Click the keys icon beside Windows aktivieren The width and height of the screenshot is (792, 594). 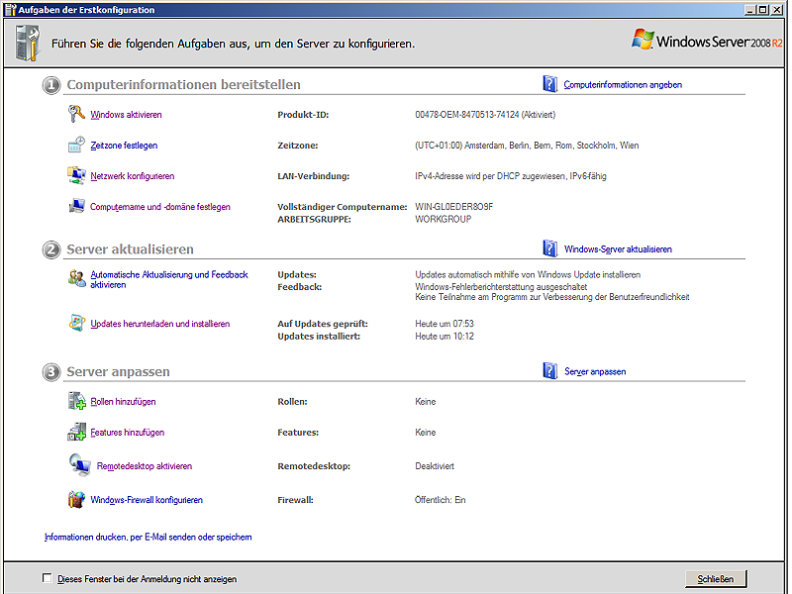76,114
